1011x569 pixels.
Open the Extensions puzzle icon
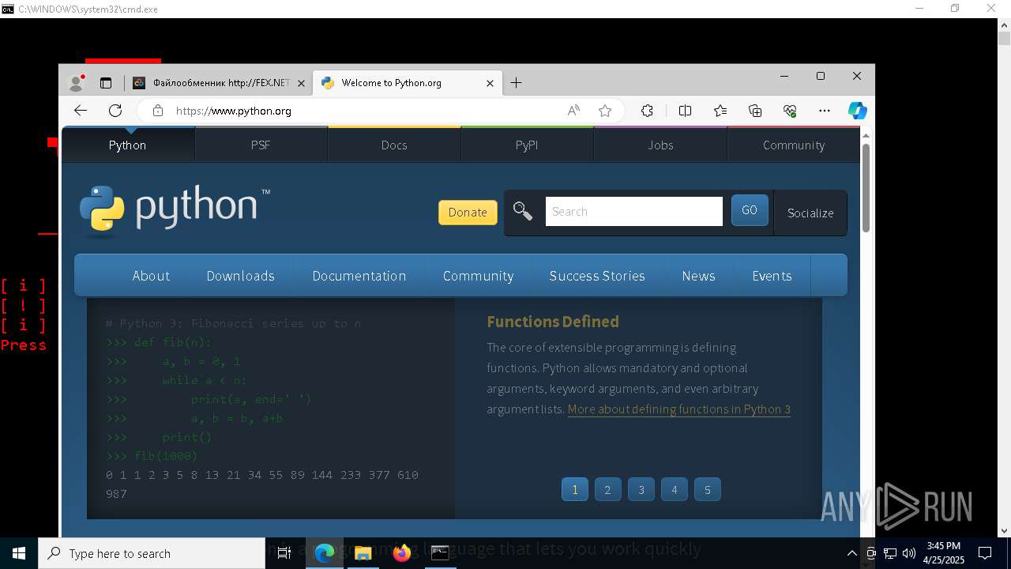(x=647, y=111)
